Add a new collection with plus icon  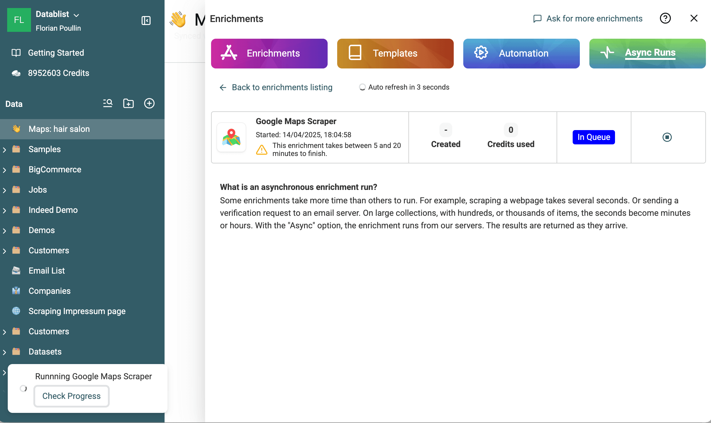click(x=149, y=103)
